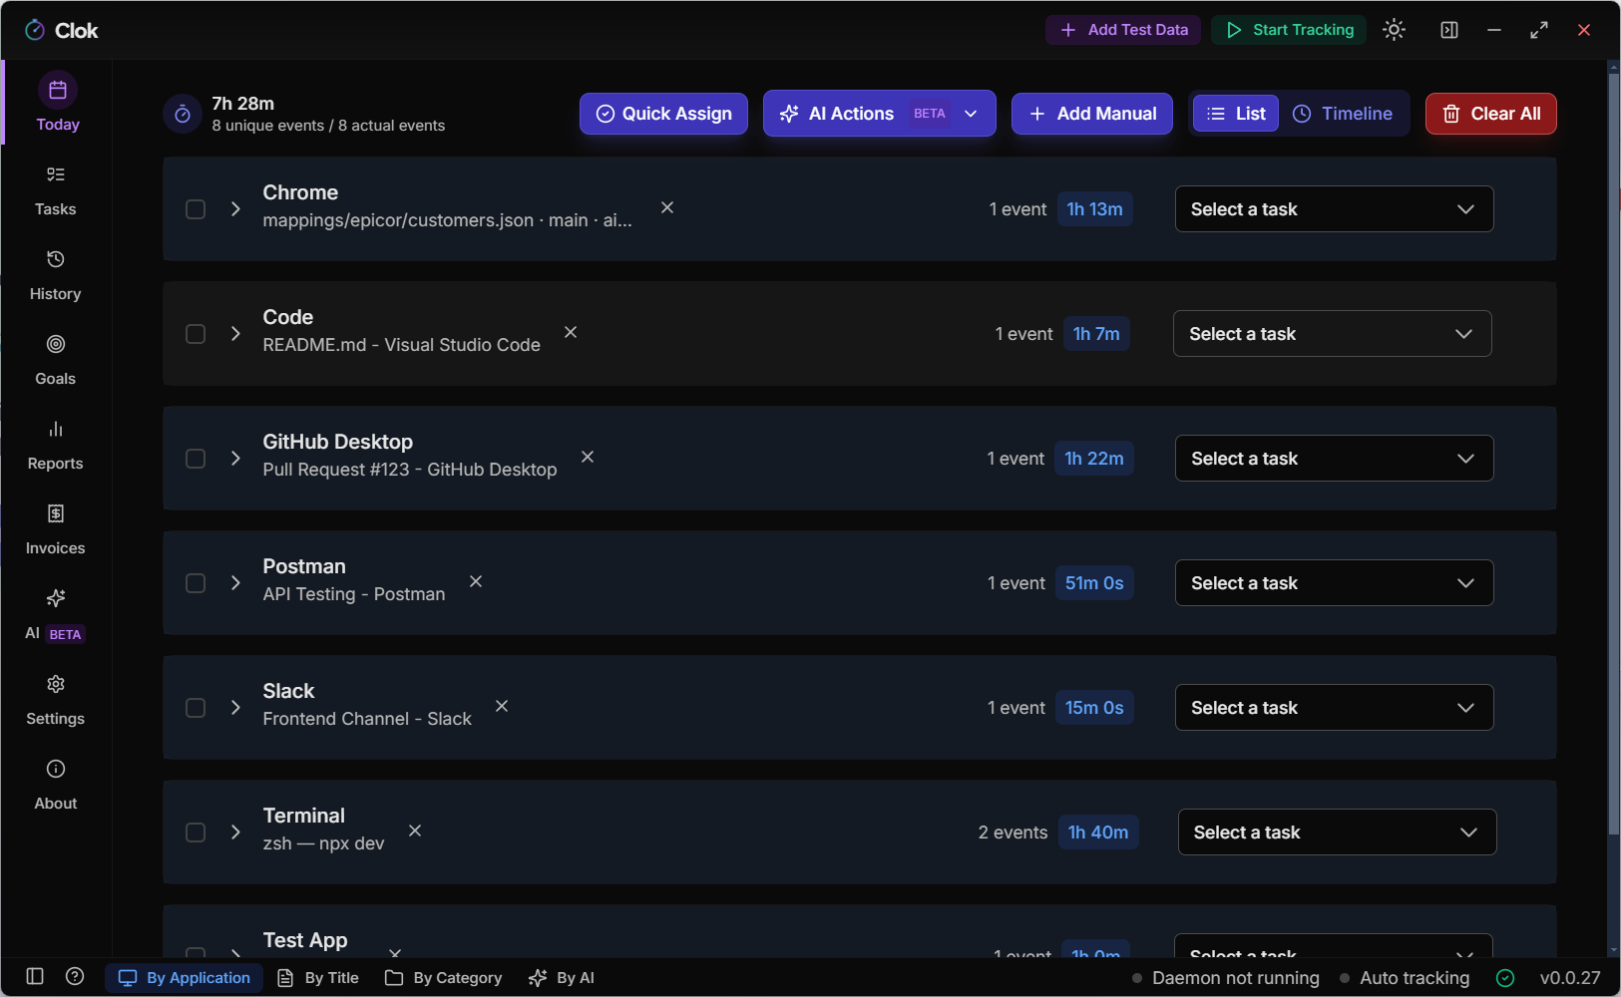Toggle the light/dark theme sun icon
1621x997 pixels.
point(1394,30)
